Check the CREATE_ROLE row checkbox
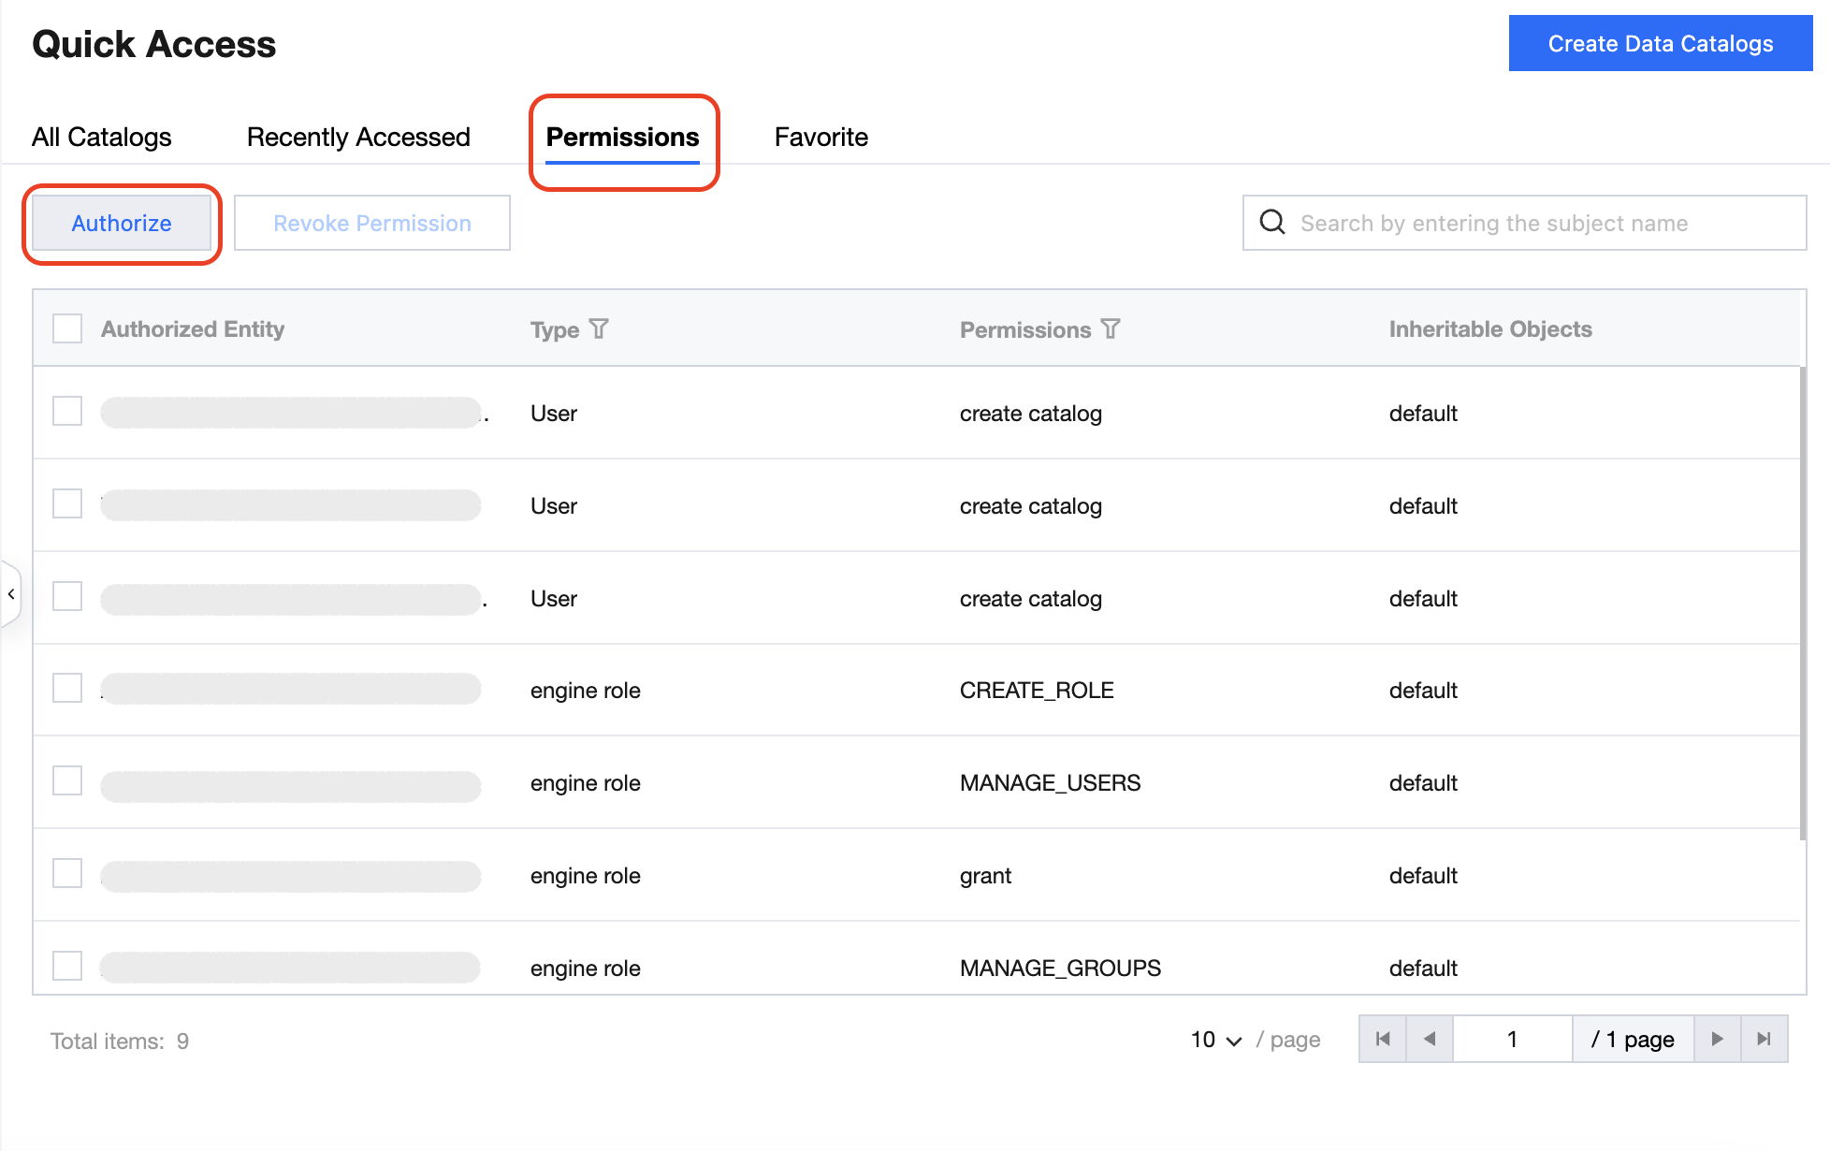1830x1151 pixels. click(x=67, y=689)
